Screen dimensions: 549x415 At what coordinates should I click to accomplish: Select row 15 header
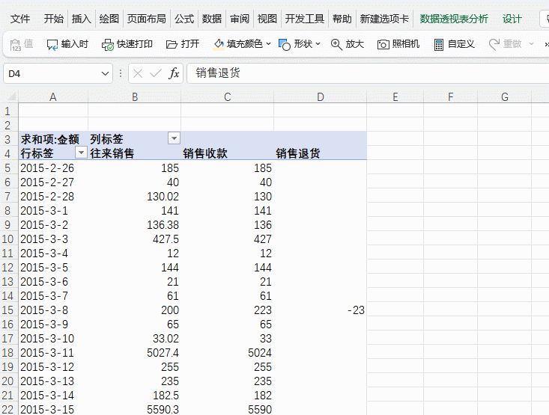coord(8,310)
